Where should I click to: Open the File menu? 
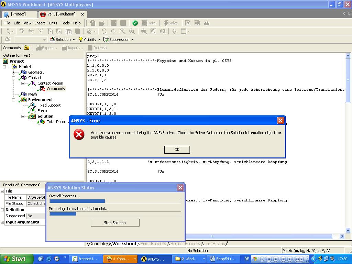pyautogui.click(x=7, y=23)
